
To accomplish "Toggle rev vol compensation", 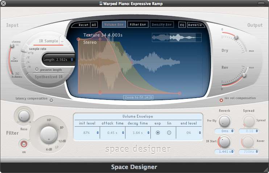I will click(221, 100).
